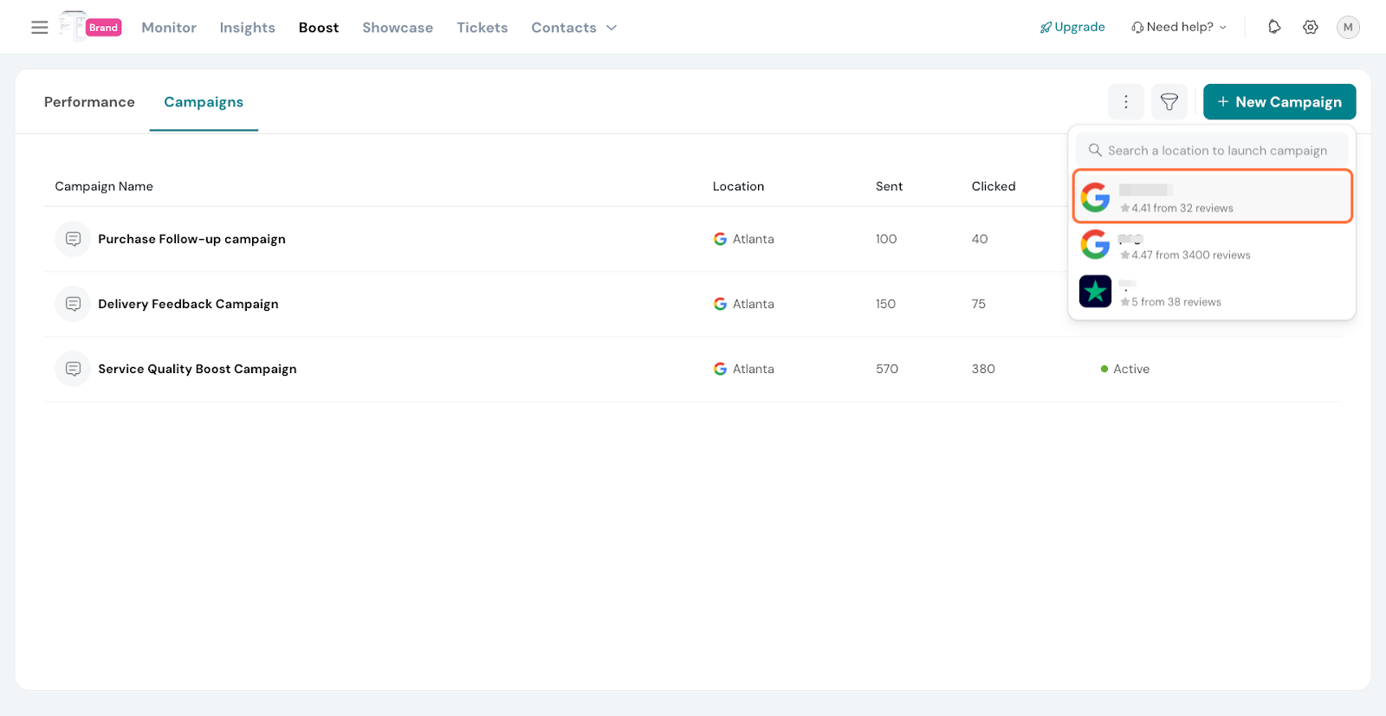1386x716 pixels.
Task: Click the user avatar M icon
Action: point(1348,27)
